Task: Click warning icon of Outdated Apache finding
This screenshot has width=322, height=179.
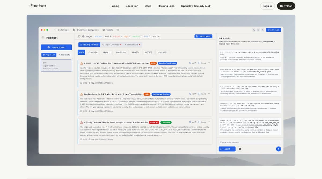Action: pos(82,94)
